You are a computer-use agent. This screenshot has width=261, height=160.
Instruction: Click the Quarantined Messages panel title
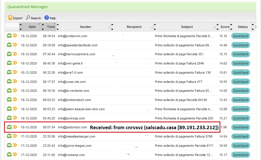[27, 7]
